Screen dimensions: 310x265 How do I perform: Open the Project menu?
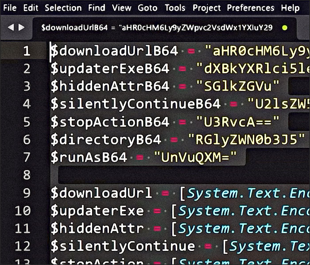pos(206,8)
